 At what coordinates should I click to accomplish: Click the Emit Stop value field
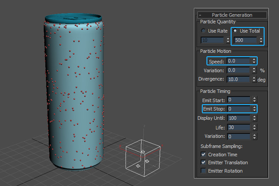tap(238, 108)
